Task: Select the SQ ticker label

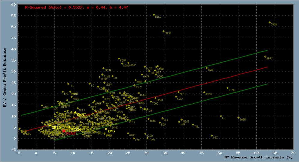Action: click(x=93, y=86)
